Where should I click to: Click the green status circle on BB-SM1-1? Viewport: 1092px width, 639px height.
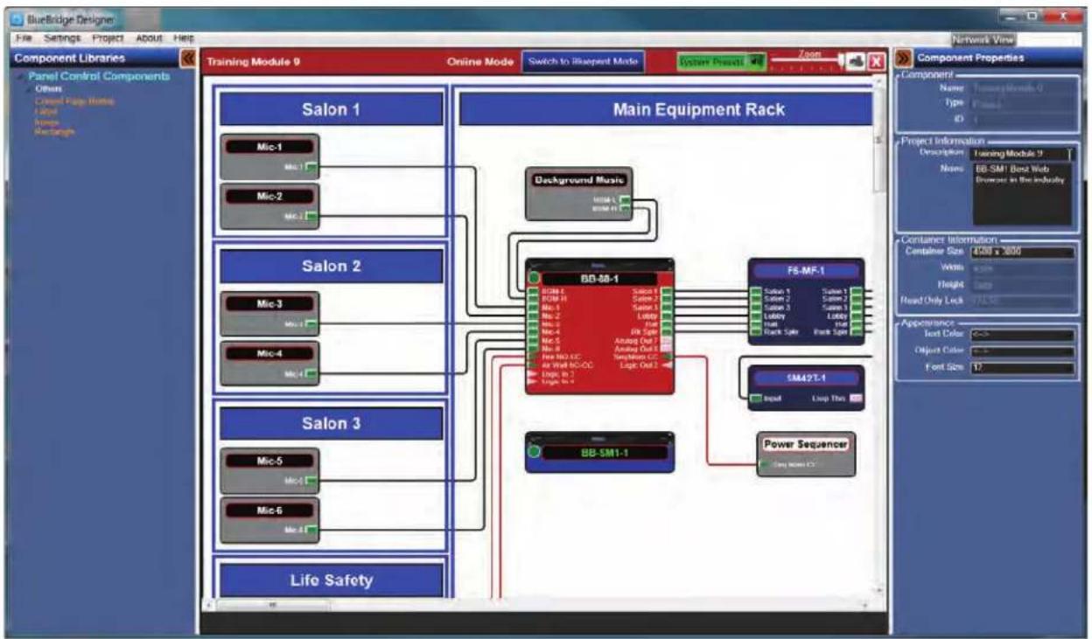pos(533,452)
